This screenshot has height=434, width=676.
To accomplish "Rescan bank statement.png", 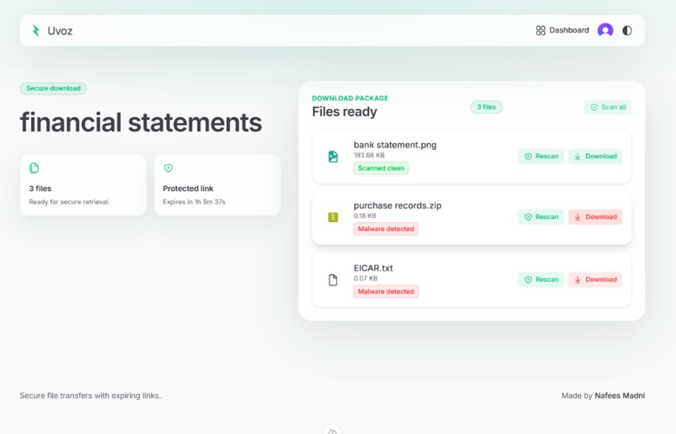I will [x=541, y=157].
